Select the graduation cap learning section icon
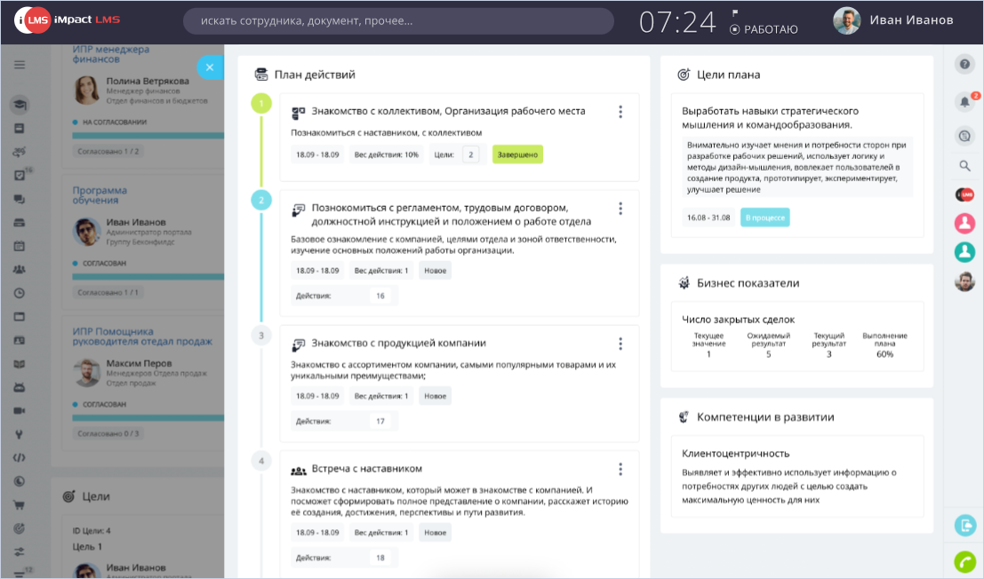 (20, 104)
